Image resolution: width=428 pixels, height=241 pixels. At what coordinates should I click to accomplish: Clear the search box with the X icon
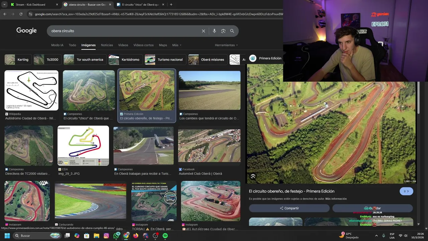[x=203, y=31]
